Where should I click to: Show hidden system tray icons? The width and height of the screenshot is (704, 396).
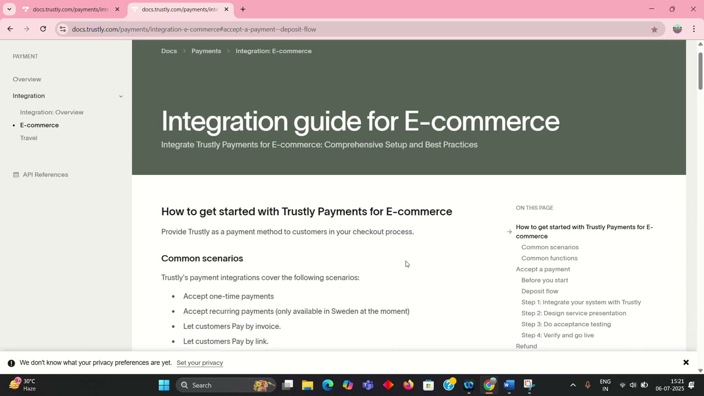click(573, 385)
